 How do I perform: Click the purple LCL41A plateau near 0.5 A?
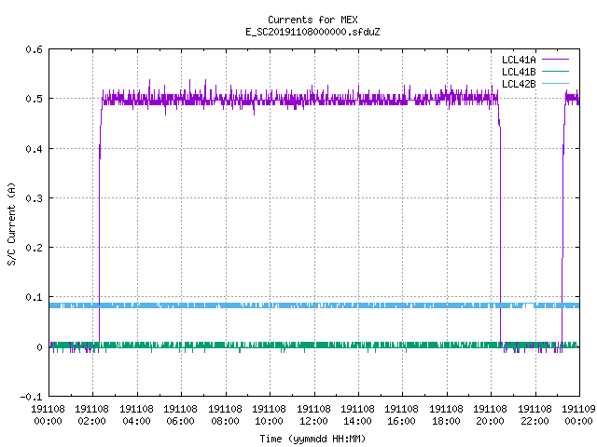tap(299, 100)
